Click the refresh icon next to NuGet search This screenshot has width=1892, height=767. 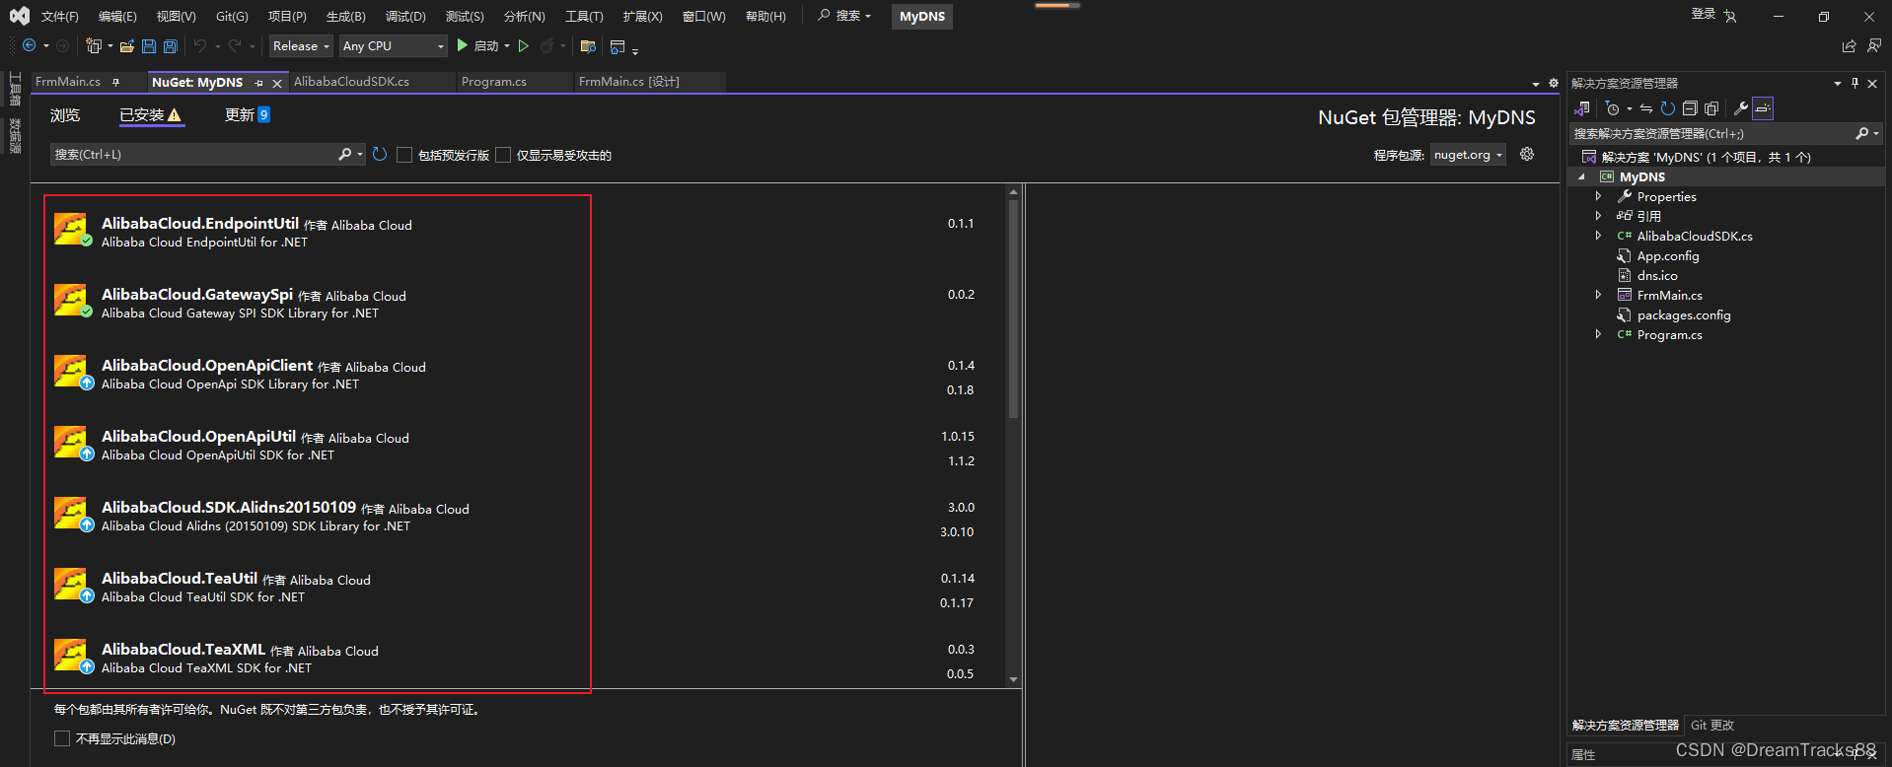(380, 154)
